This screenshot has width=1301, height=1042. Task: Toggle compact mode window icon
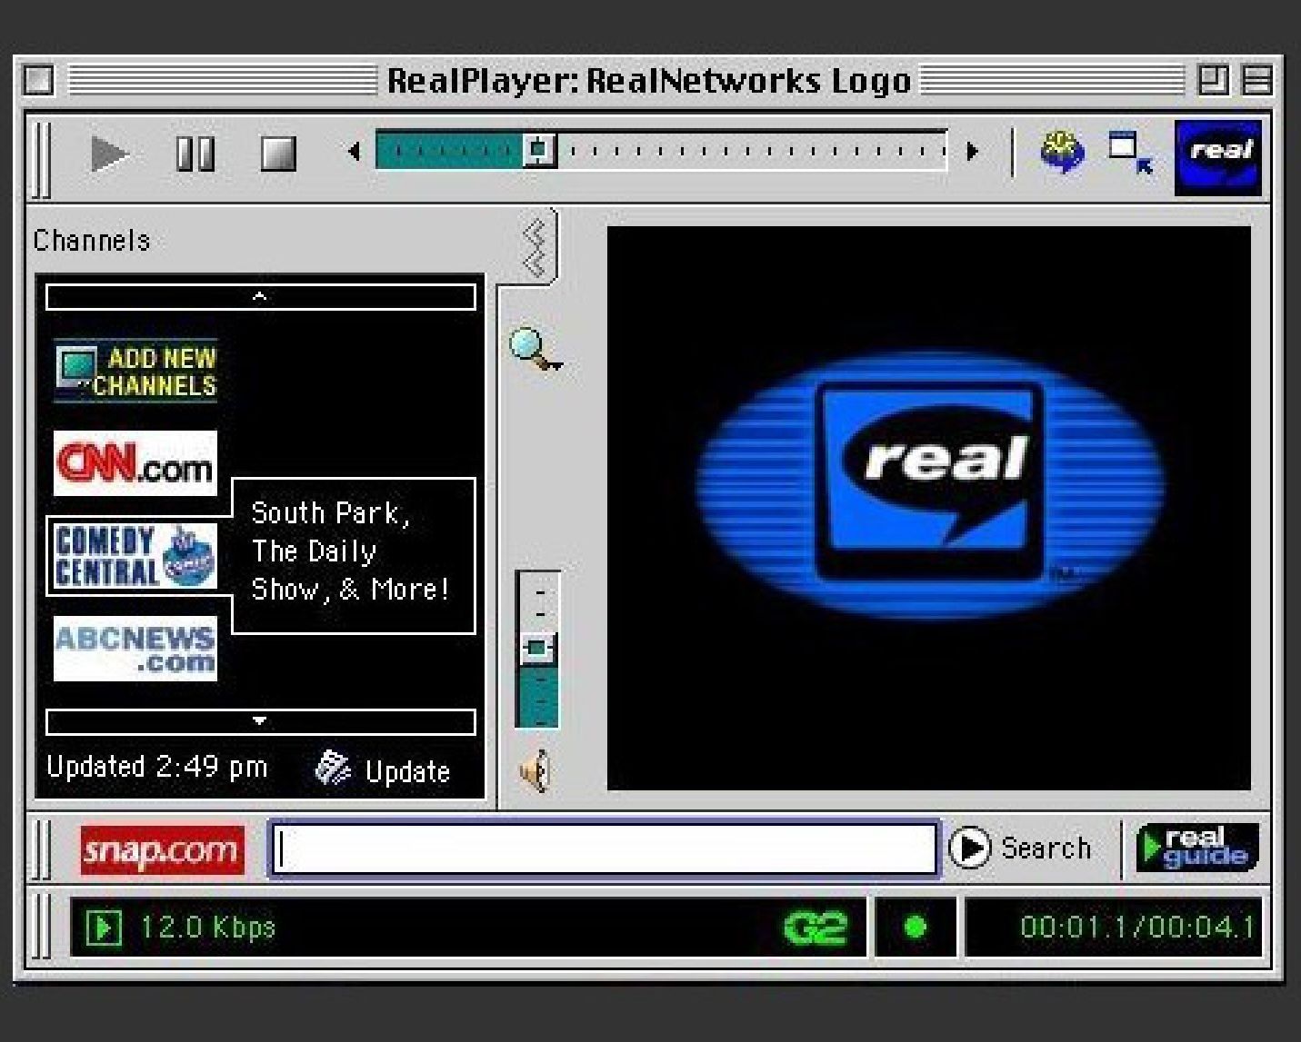click(x=1130, y=152)
